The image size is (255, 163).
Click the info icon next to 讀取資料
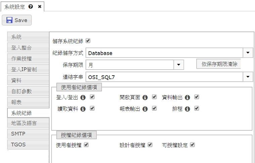(83, 109)
